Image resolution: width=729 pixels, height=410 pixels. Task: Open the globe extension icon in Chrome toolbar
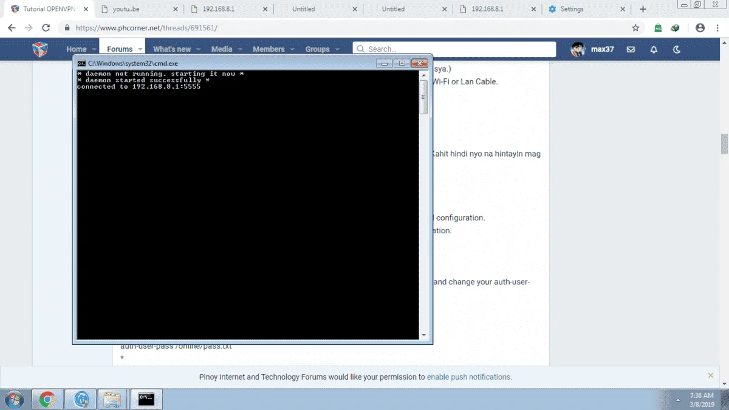coord(675,28)
